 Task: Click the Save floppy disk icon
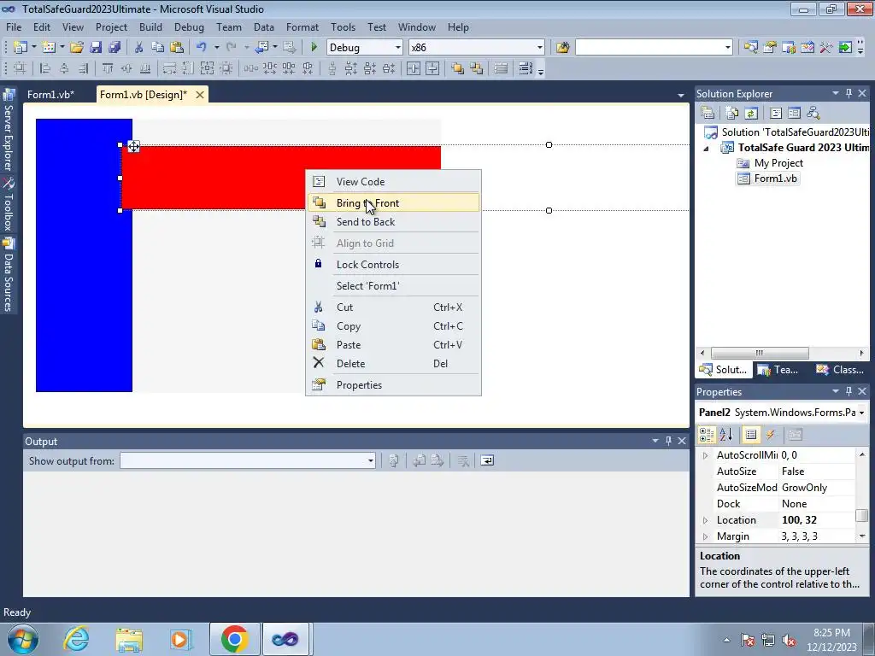(96, 48)
